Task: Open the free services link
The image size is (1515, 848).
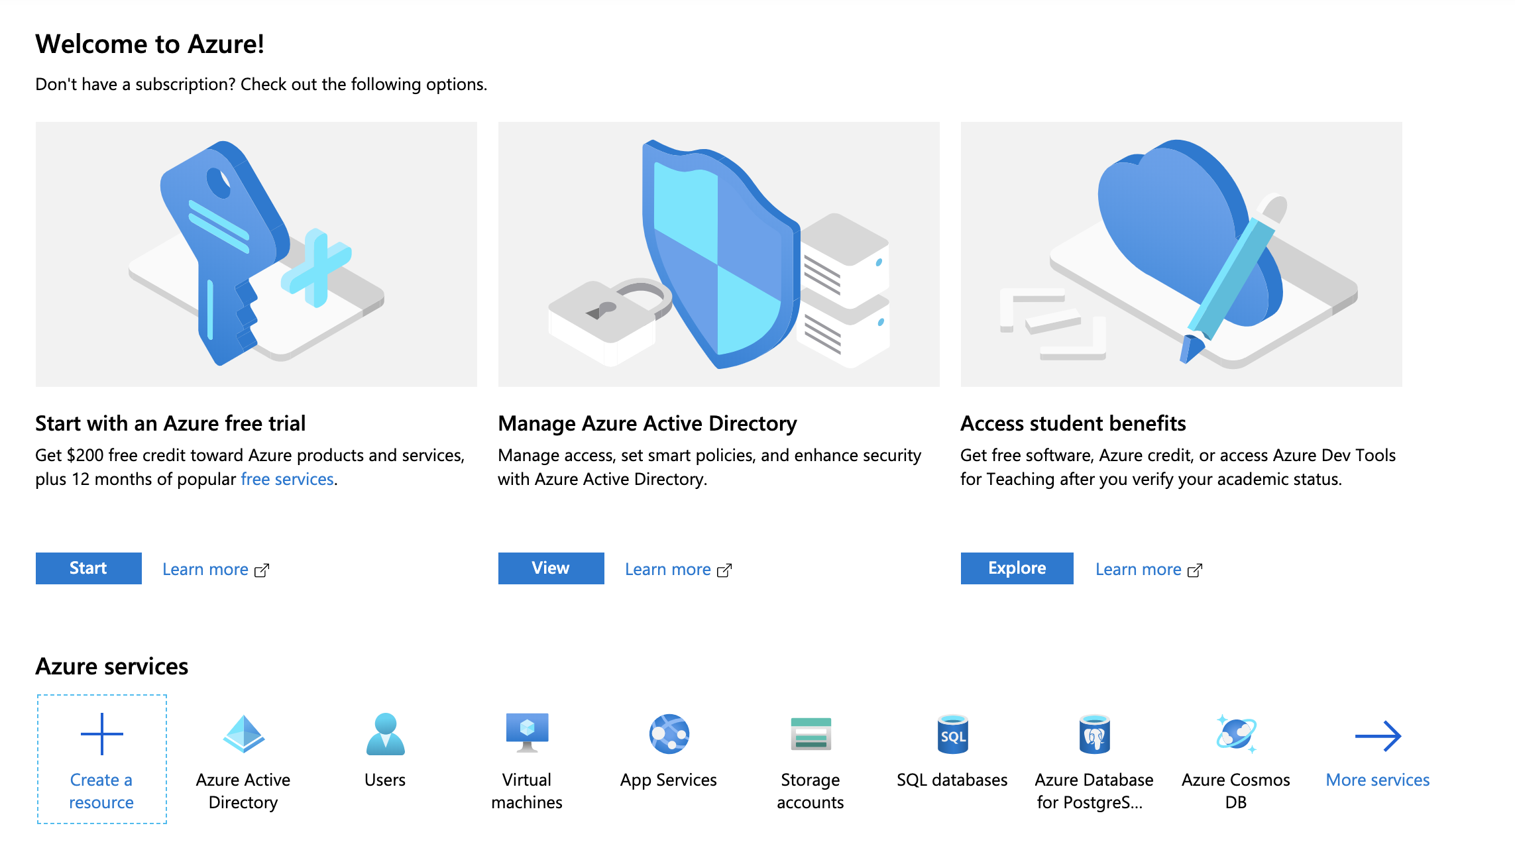Action: [287, 479]
